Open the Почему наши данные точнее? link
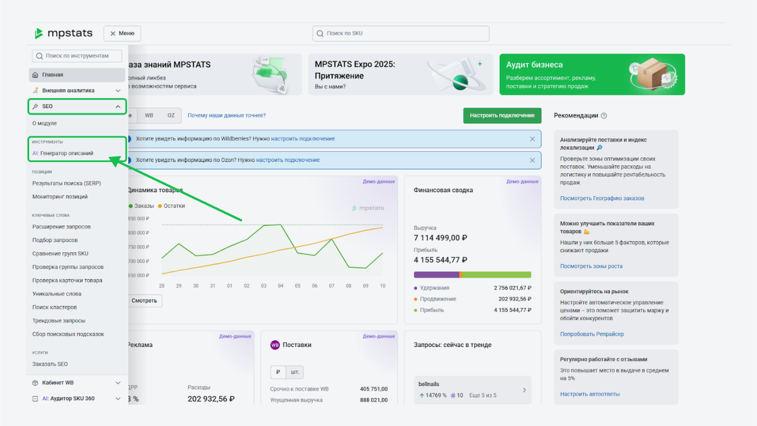The height and width of the screenshot is (426, 757). pos(226,115)
